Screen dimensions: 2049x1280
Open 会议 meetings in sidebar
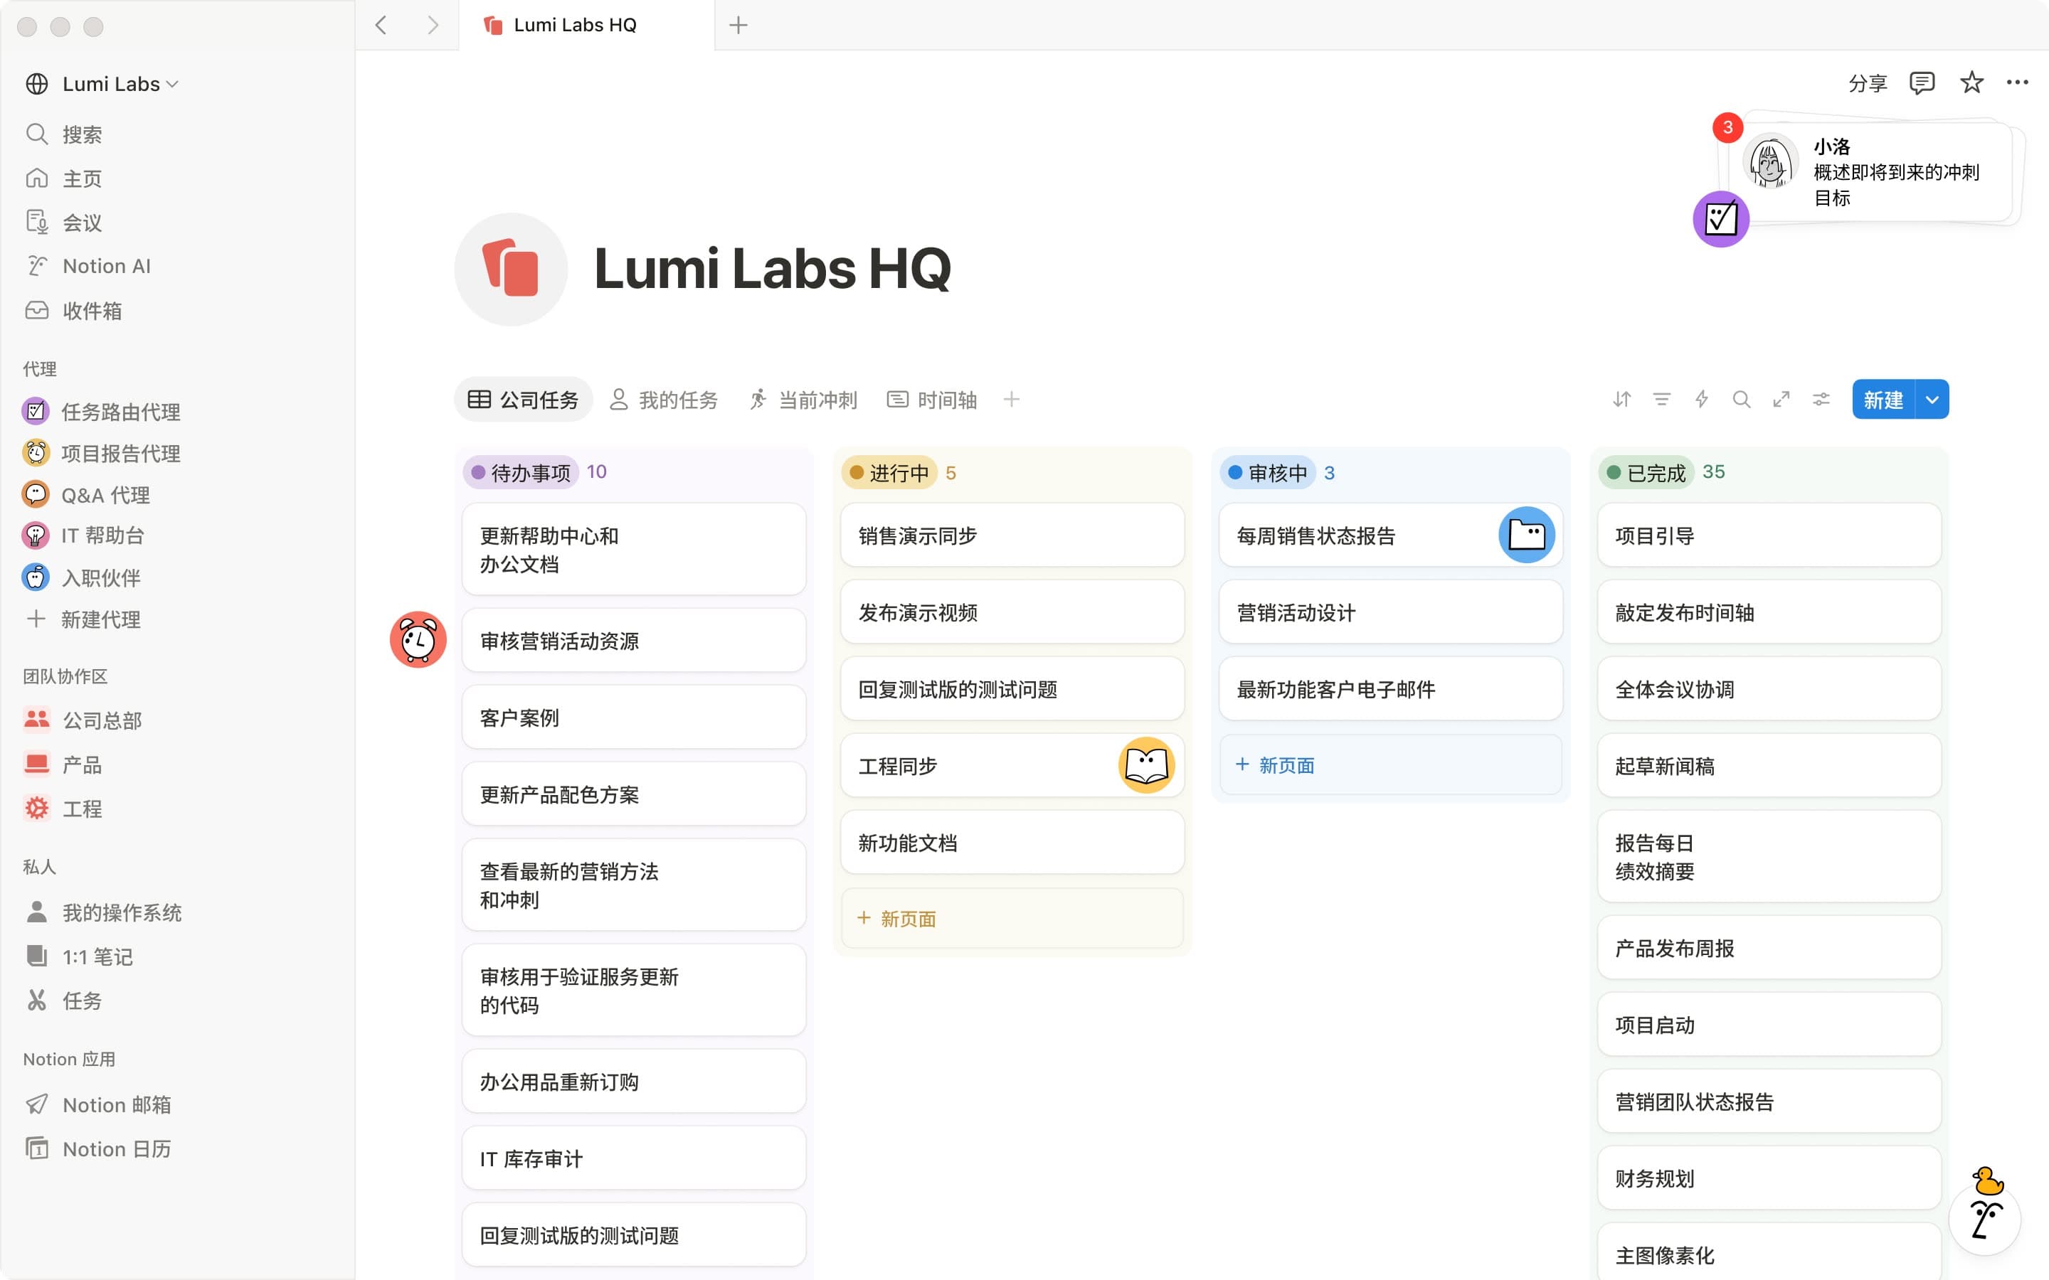point(81,223)
